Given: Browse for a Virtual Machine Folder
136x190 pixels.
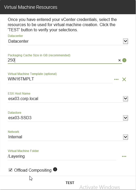Looking at the screenshot, I should click(124, 156).
